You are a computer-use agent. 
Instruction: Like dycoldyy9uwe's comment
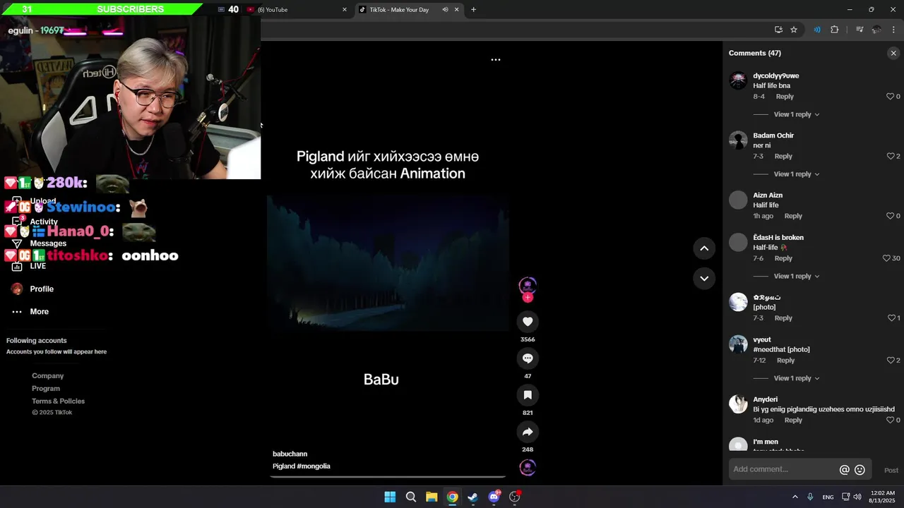point(890,97)
